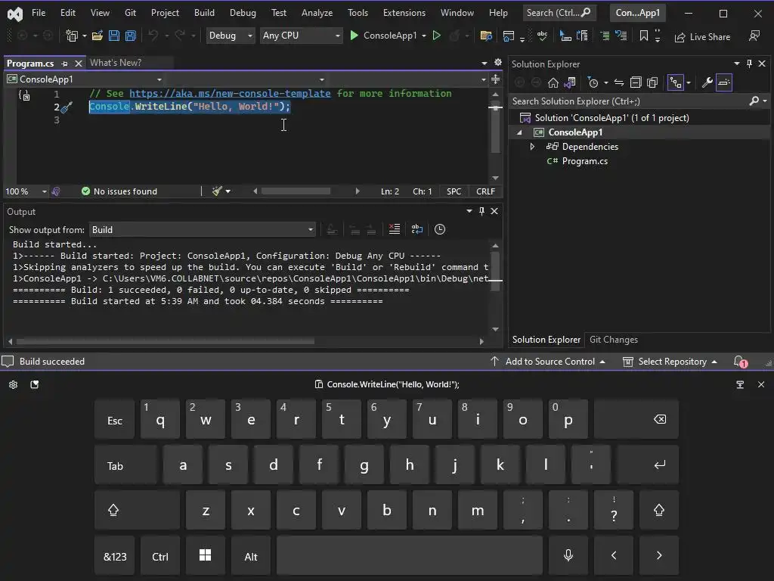Switch views icon in Solution Explorer toolbar
This screenshot has width=774, height=581.
[x=570, y=82]
